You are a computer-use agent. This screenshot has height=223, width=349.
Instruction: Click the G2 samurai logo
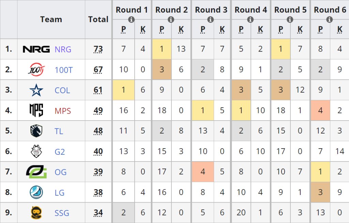click(36, 151)
